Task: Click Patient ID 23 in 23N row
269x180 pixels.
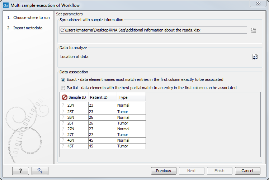Action: coord(103,106)
